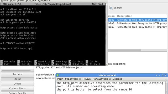Click the UnCut Text shortcut label in nano
This screenshot has width=168, height=94.
click(x=79, y=64)
